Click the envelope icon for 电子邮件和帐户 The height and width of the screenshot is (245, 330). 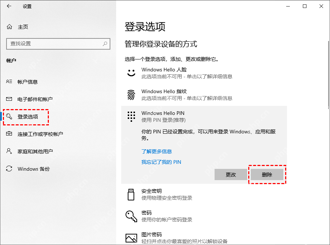(x=9, y=99)
